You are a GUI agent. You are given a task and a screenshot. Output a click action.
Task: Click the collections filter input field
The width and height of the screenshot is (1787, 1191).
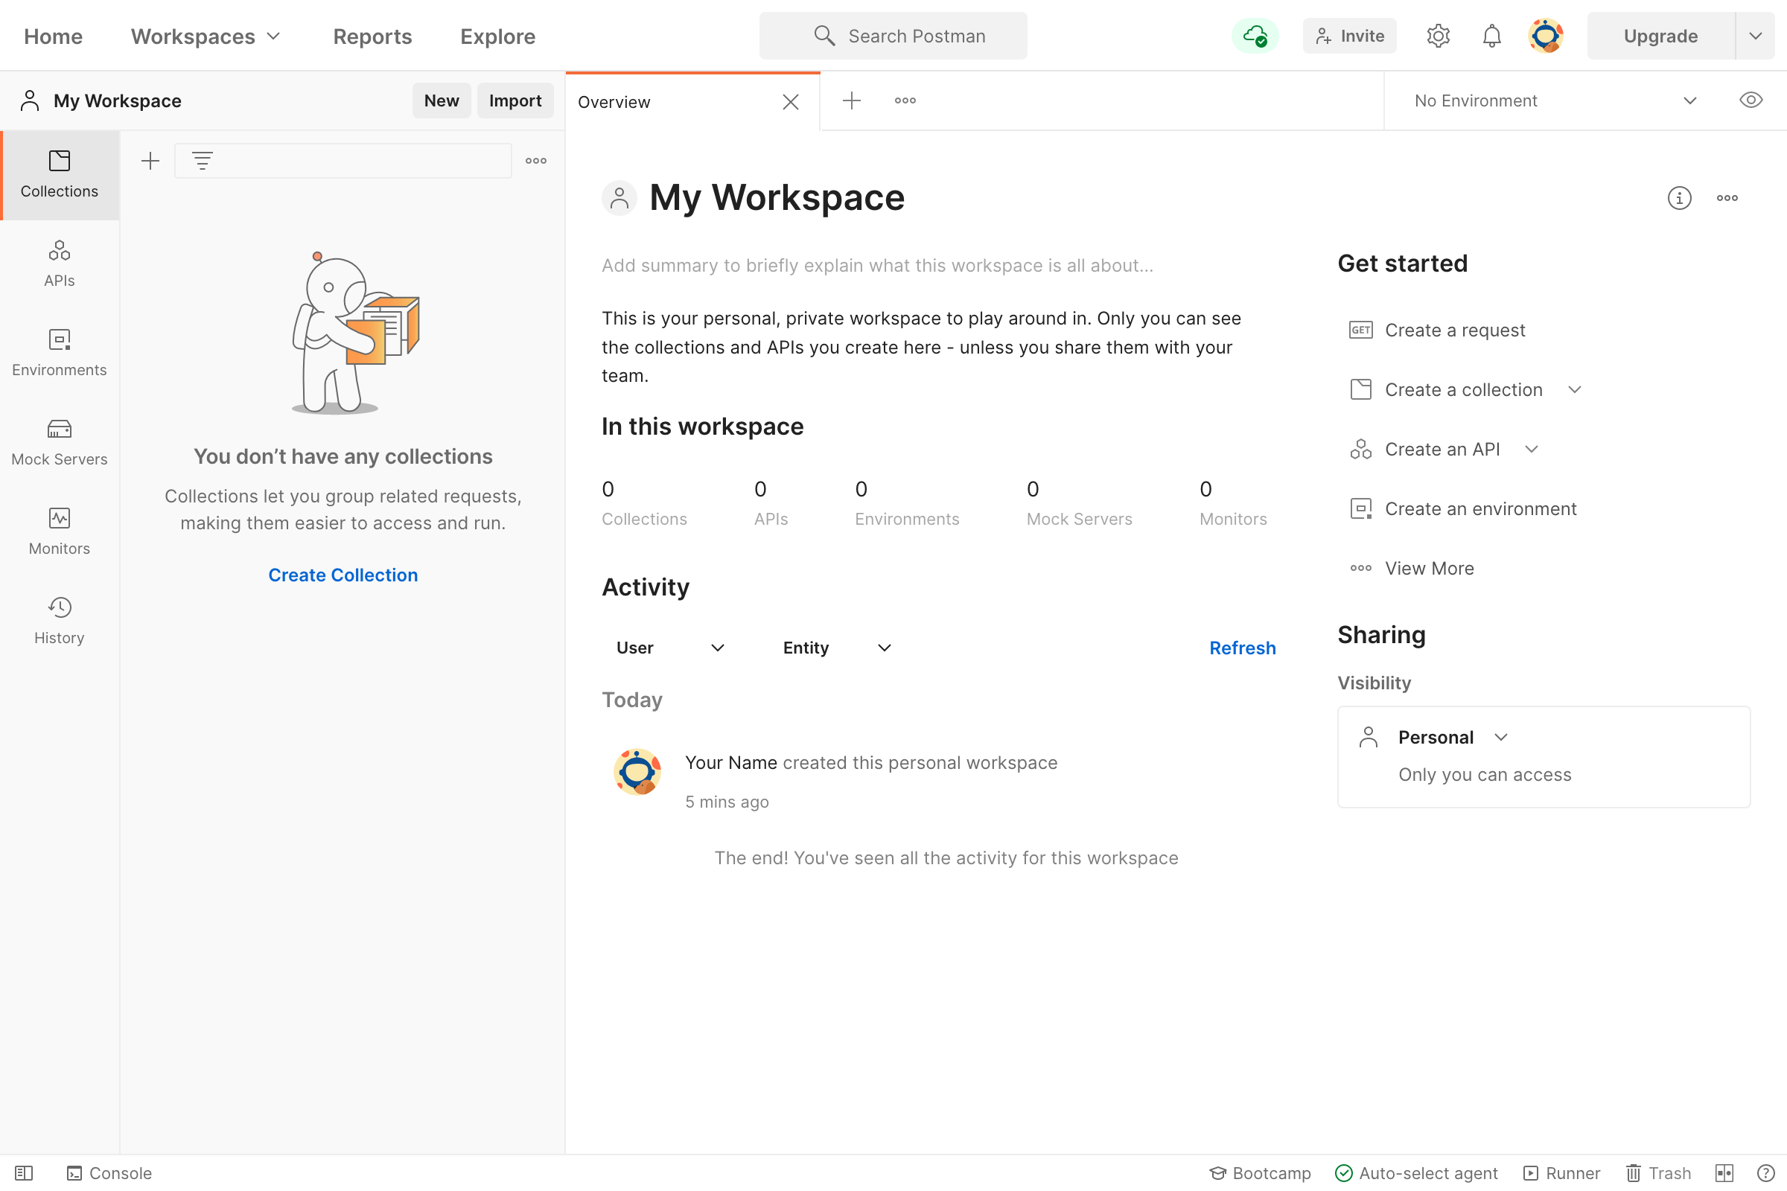[x=343, y=161]
